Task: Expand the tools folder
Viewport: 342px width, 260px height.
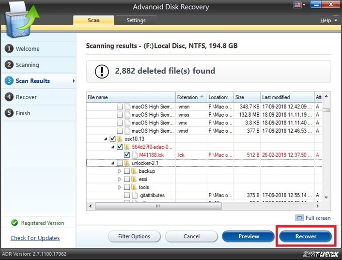Action: tap(120, 187)
